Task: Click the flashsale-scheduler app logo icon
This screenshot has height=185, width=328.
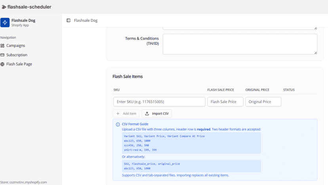Action: click(x=4, y=7)
